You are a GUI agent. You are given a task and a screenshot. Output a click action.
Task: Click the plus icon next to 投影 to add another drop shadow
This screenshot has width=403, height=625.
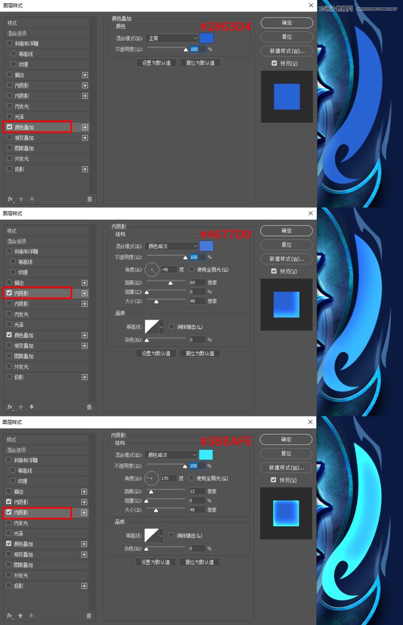point(85,169)
